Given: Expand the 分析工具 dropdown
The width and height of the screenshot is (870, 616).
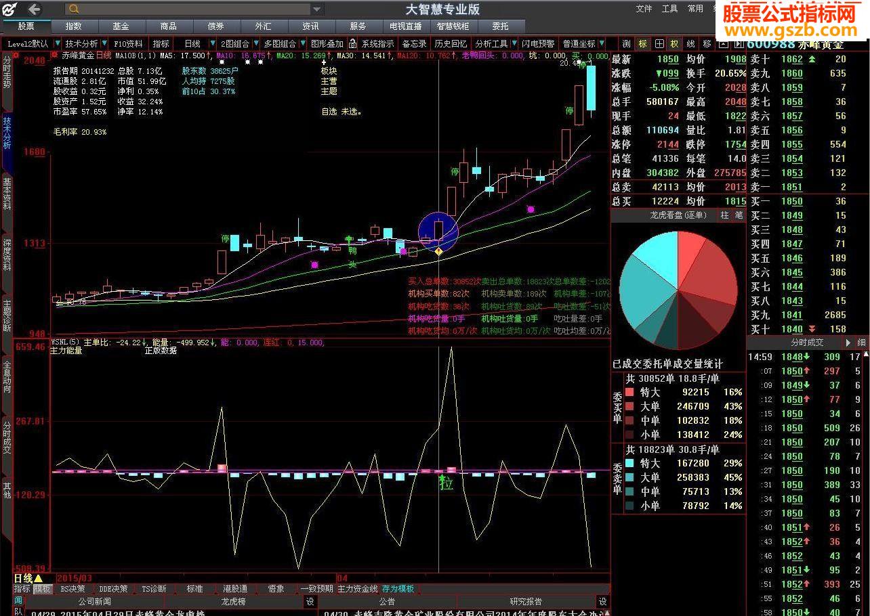Looking at the screenshot, I should (x=514, y=44).
